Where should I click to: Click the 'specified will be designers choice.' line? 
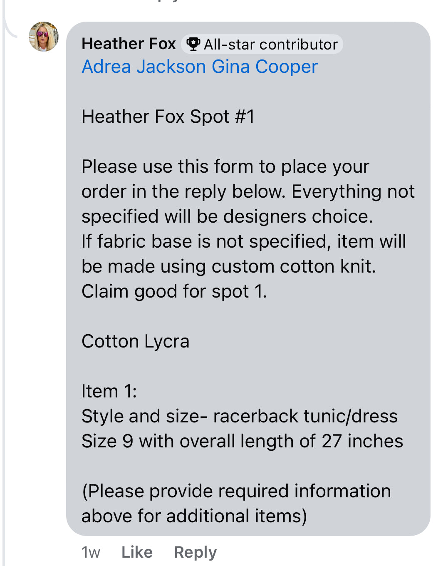(227, 216)
